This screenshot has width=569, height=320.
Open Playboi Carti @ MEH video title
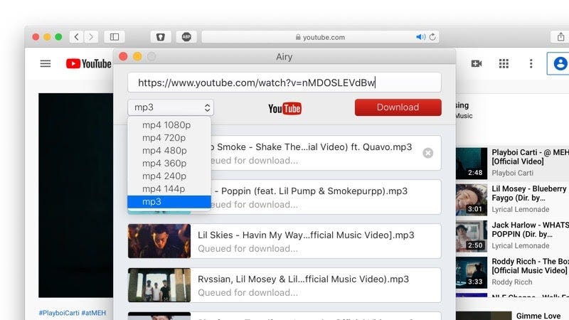click(x=530, y=156)
